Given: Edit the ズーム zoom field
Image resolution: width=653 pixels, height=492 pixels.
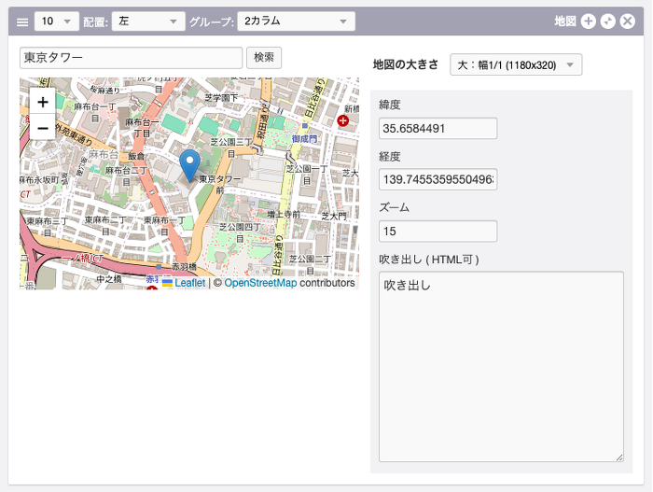Looking at the screenshot, I should 438,232.
